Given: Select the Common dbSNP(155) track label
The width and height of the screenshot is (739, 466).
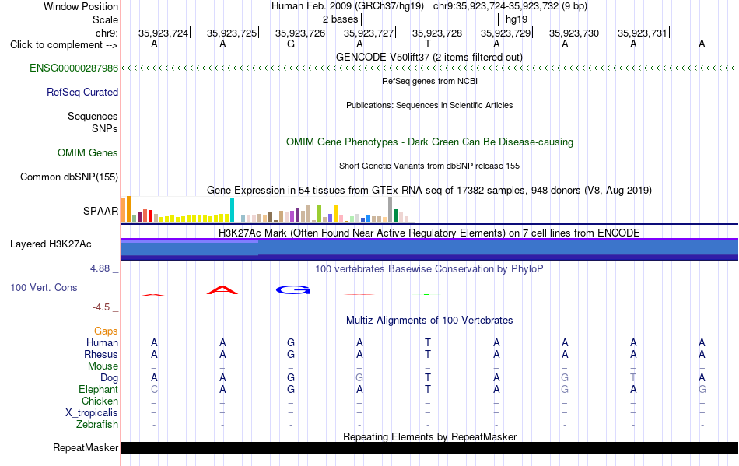Looking at the screenshot, I should click(x=69, y=177).
